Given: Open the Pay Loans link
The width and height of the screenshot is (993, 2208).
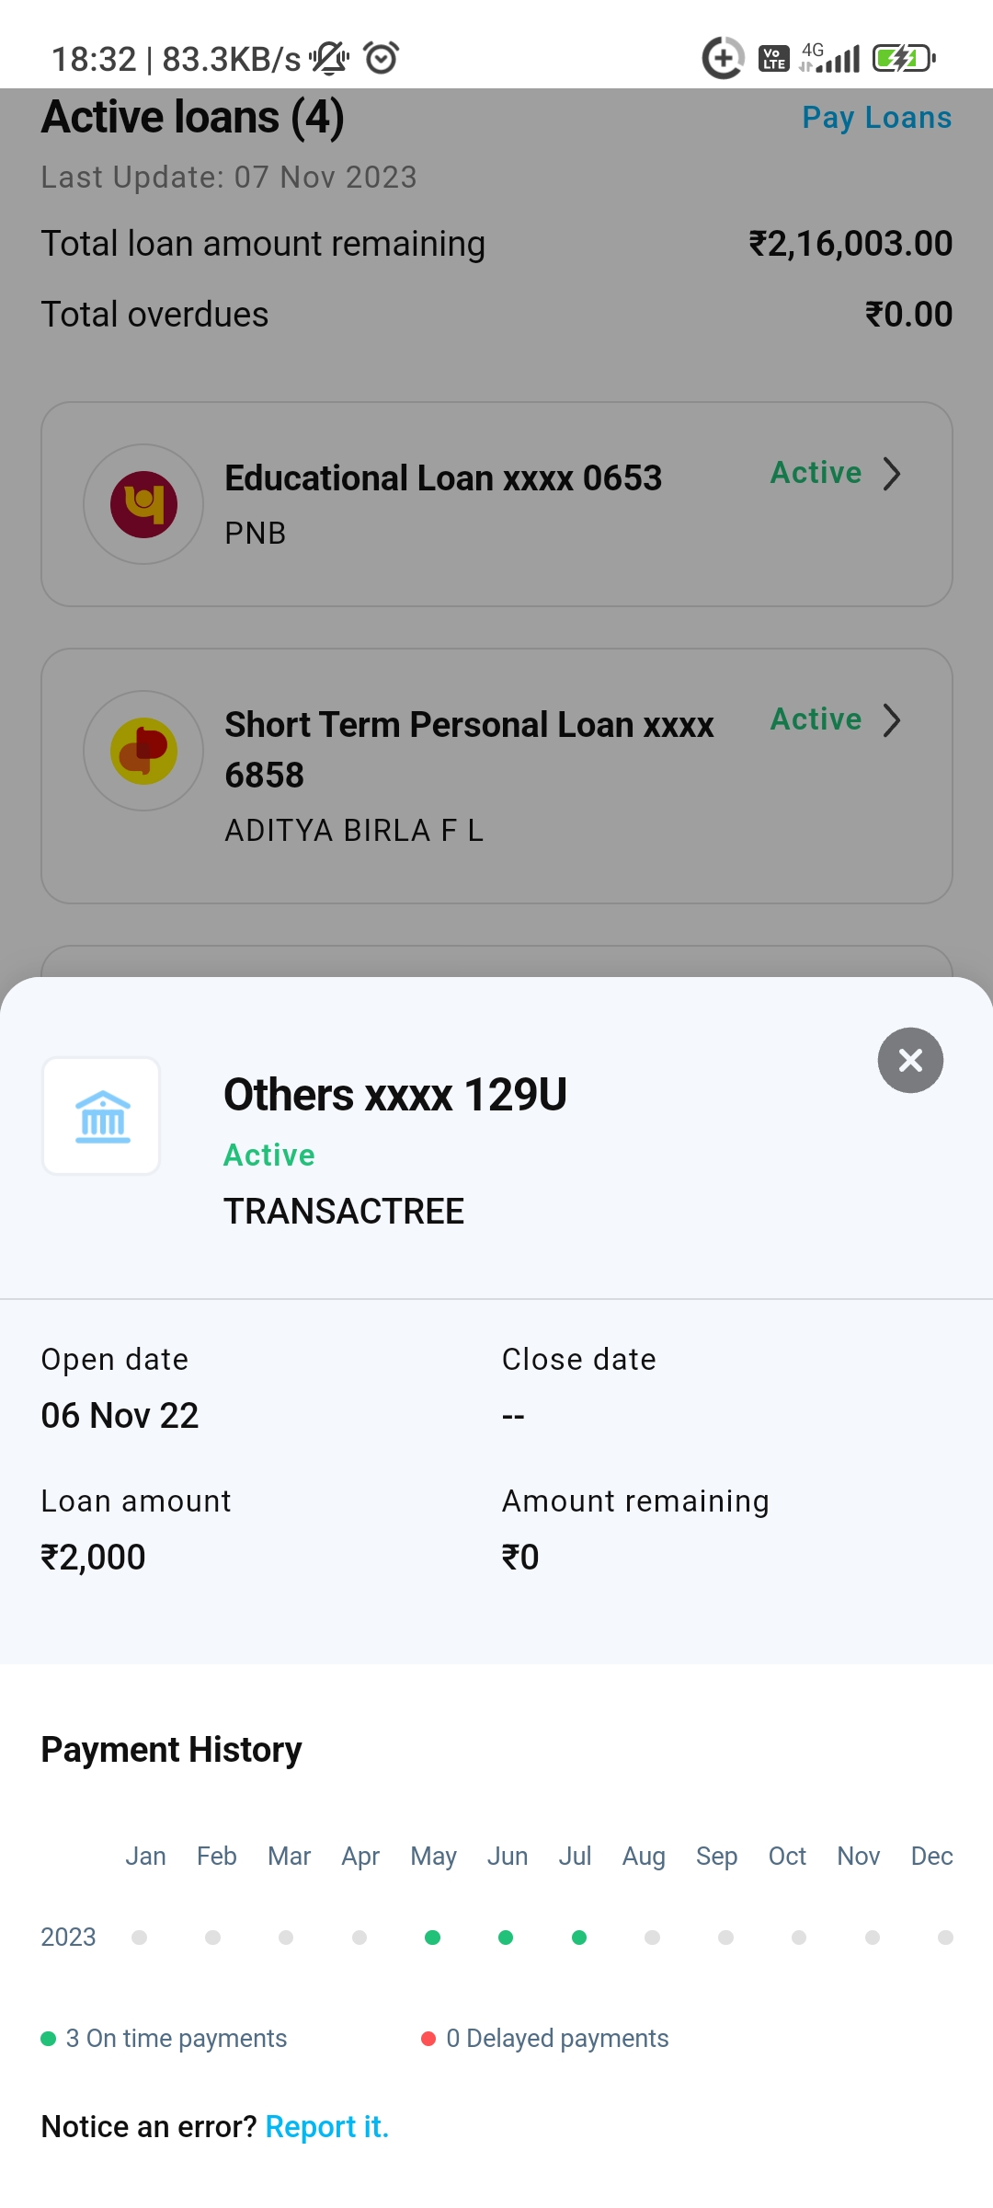Looking at the screenshot, I should pyautogui.click(x=876, y=118).
